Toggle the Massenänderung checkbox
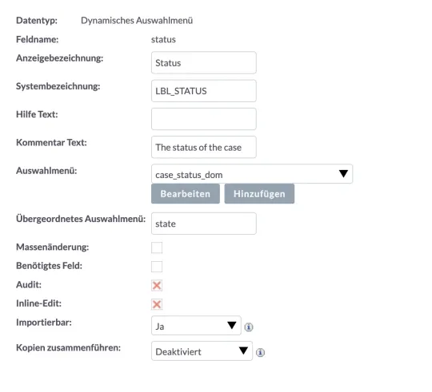Screen dimensions: 432x392 (x=157, y=247)
